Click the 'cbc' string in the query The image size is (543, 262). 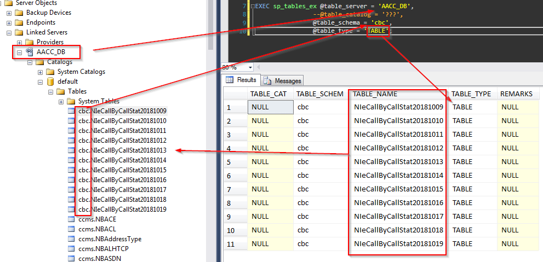(380, 23)
